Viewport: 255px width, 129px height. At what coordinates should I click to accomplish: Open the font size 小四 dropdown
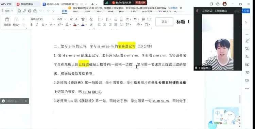[62, 19]
